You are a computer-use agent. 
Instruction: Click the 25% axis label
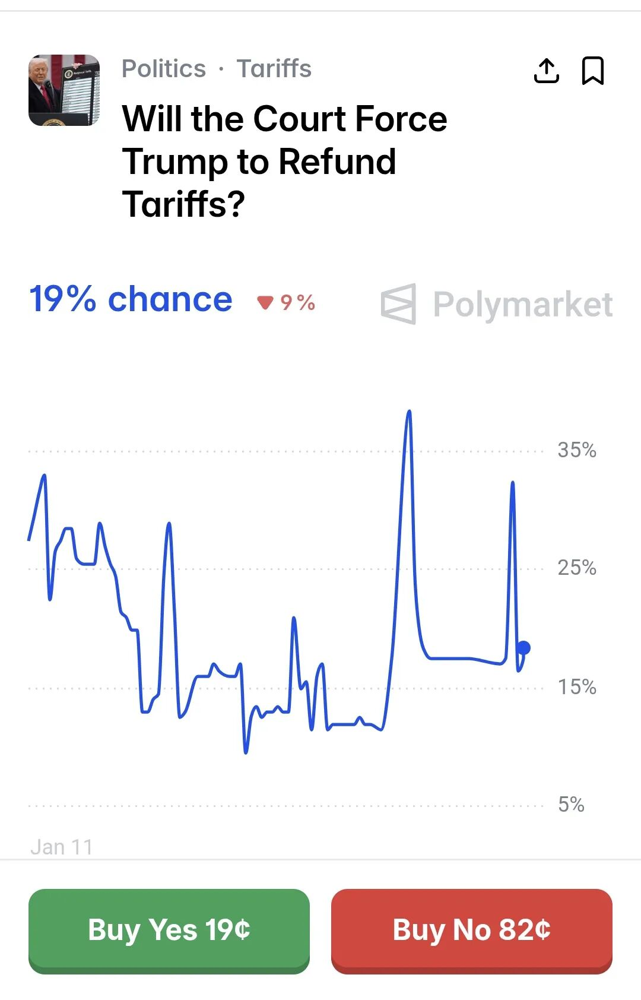[576, 568]
